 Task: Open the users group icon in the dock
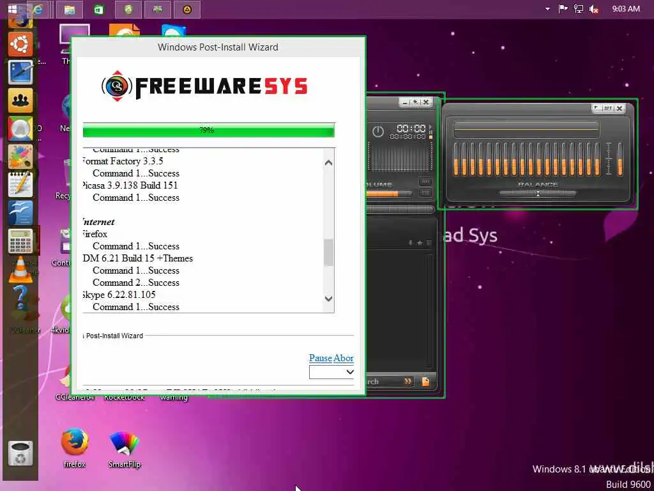pos(20,100)
